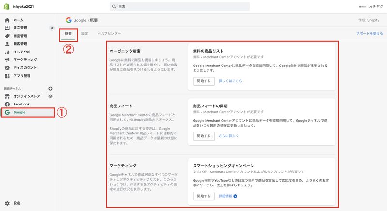Image resolution: width=387 pixels, height=211 pixels.
Task: Click the search magnifier icon
Action: [114, 7]
